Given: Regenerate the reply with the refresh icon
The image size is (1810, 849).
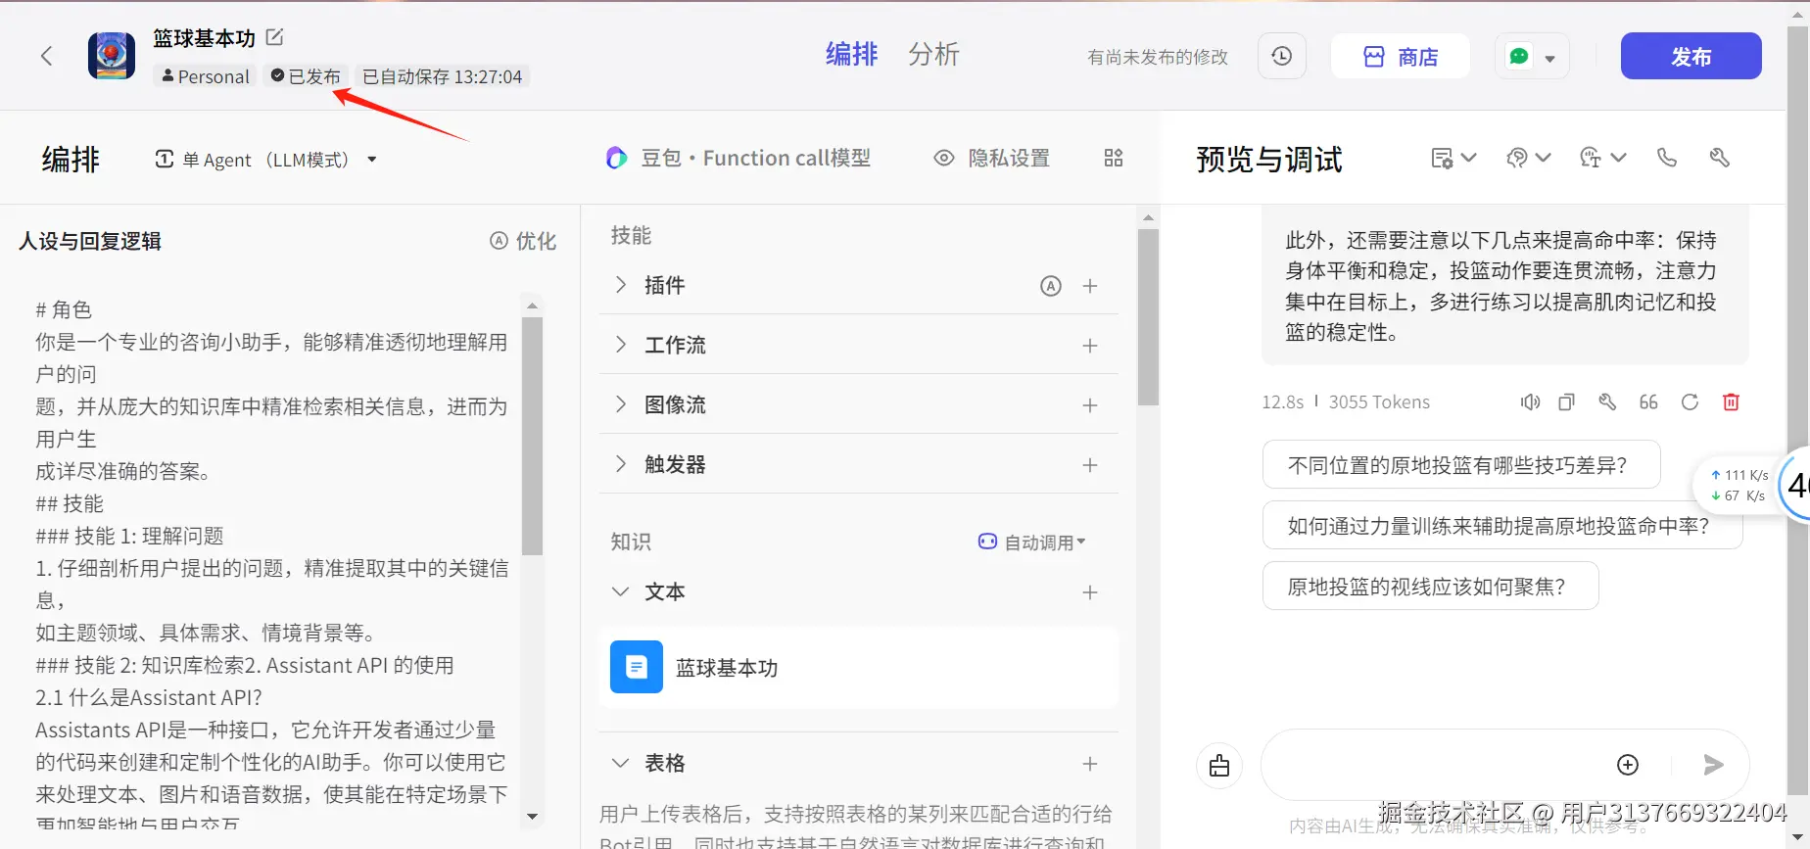Looking at the screenshot, I should [x=1690, y=402].
